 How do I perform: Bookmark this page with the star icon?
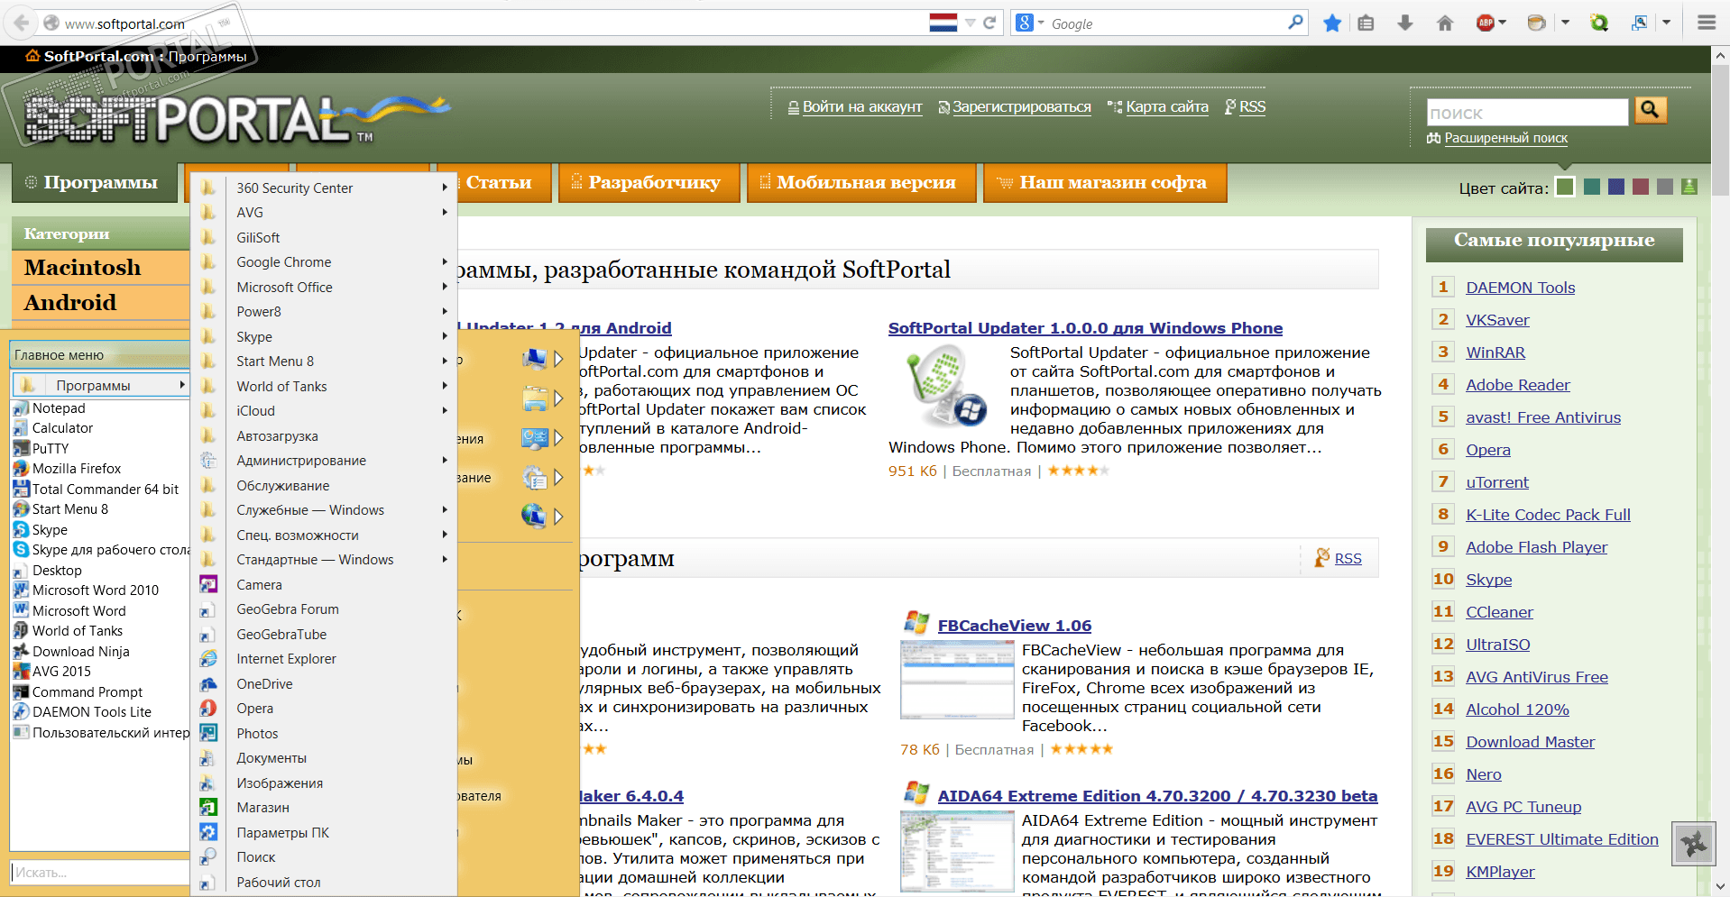coord(1332,23)
